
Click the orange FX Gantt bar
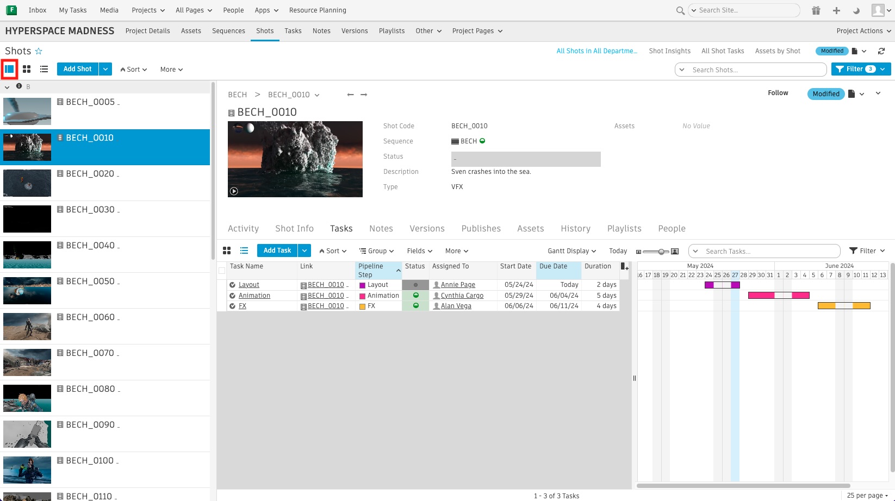tap(844, 306)
